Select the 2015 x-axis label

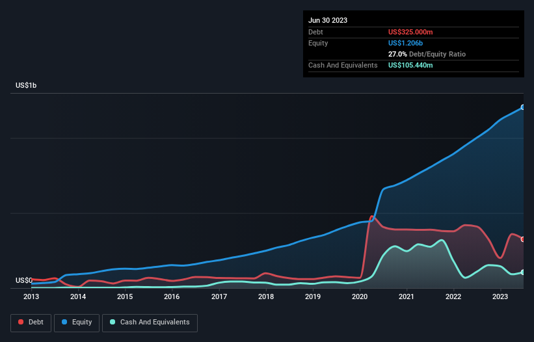point(125,296)
